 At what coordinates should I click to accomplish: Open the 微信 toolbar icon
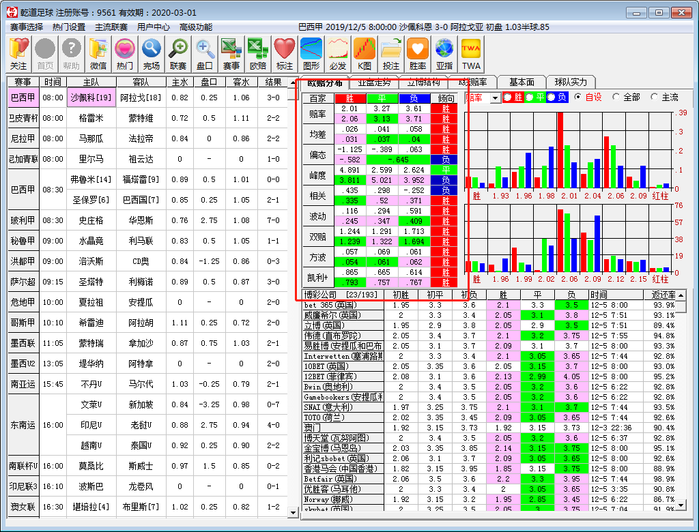98,54
